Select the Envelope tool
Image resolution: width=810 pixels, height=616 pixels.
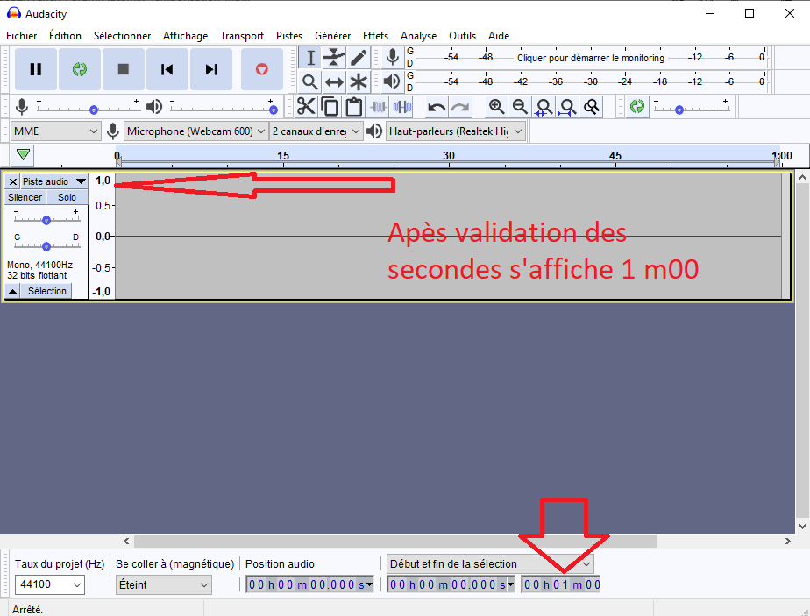click(x=334, y=58)
